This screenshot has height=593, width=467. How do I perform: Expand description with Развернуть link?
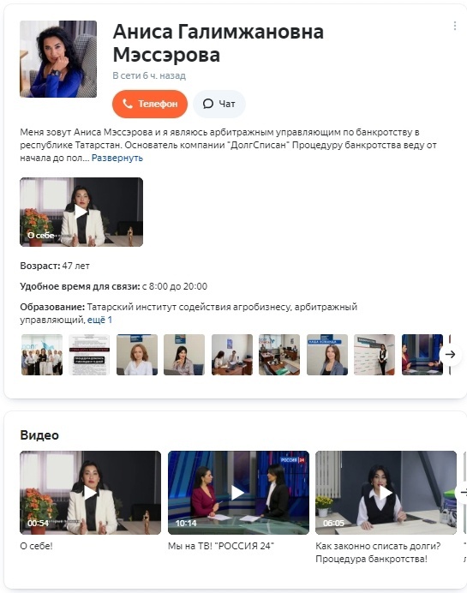(x=117, y=158)
